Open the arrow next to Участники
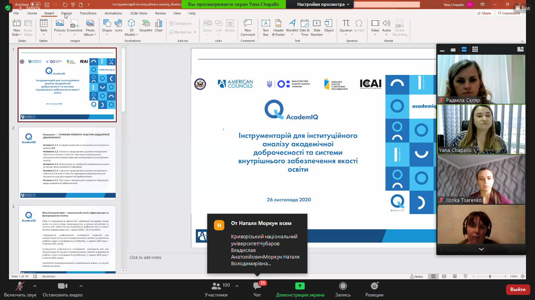Screen dimensions: 535x300 tap(237, 286)
